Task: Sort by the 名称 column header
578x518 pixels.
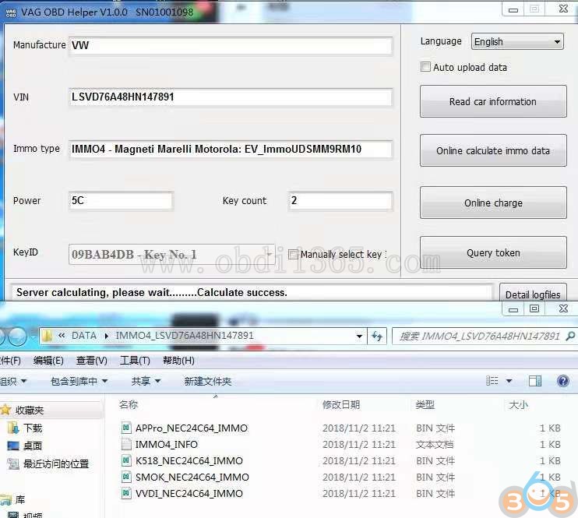Action: click(x=129, y=405)
